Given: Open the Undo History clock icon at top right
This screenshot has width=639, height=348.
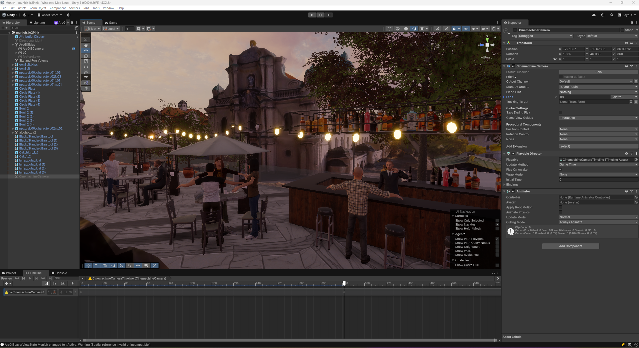Looking at the screenshot, I should pos(603,15).
